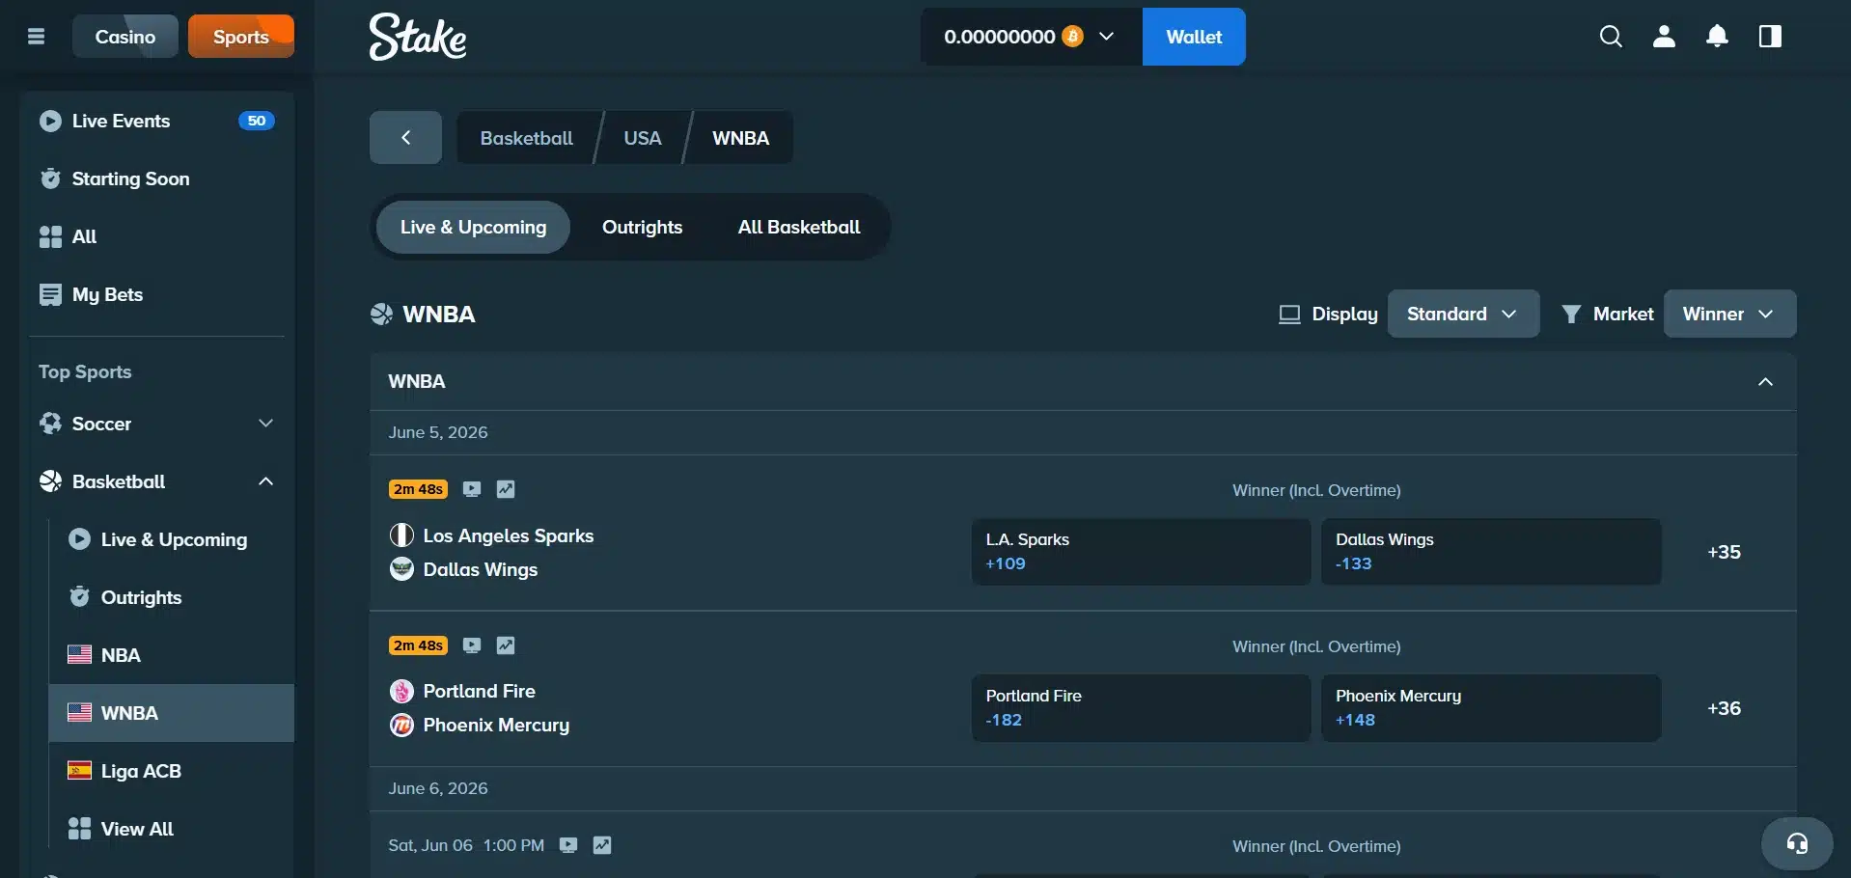Open live stream icon for Portland Fire match
The image size is (1851, 878).
[472, 645]
